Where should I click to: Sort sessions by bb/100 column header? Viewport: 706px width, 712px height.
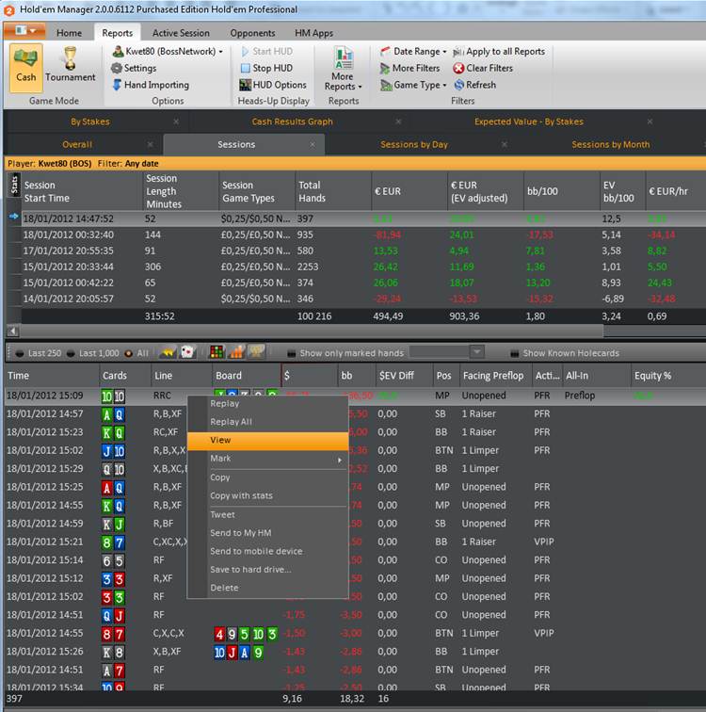[x=562, y=191]
